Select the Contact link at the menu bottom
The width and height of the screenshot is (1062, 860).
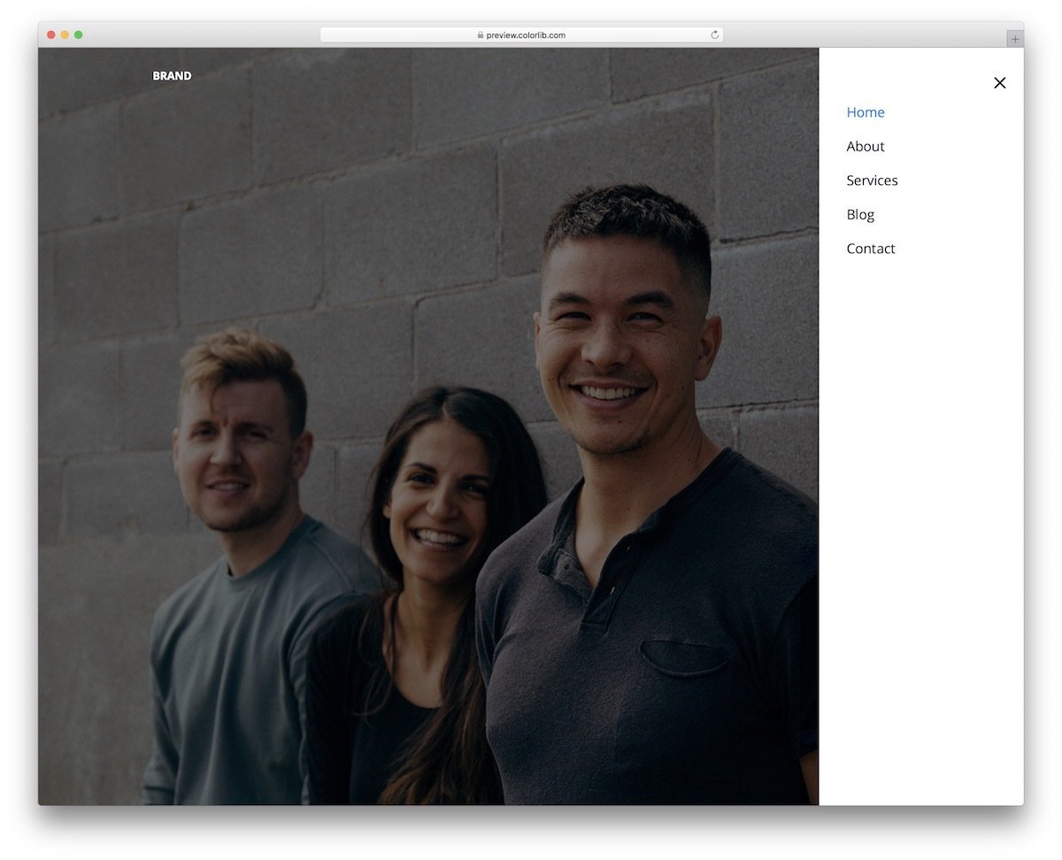click(871, 249)
